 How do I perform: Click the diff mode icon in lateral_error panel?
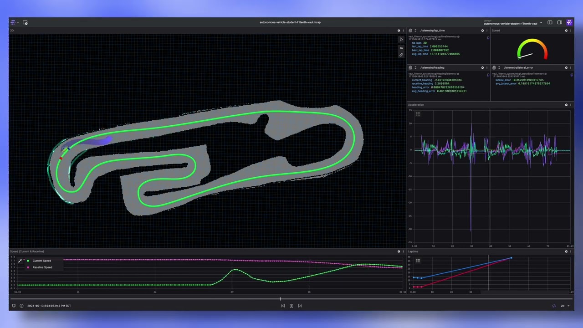(x=494, y=67)
